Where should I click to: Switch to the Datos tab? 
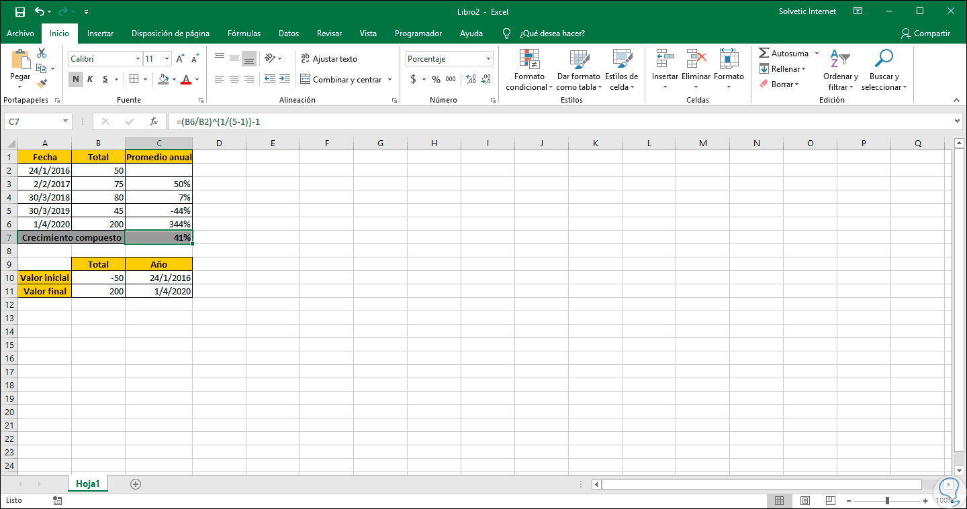(289, 34)
